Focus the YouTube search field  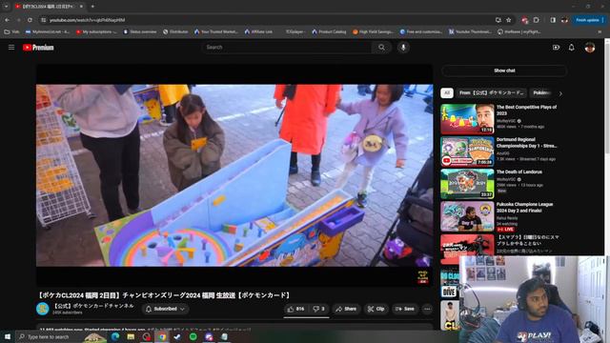tap(287, 48)
